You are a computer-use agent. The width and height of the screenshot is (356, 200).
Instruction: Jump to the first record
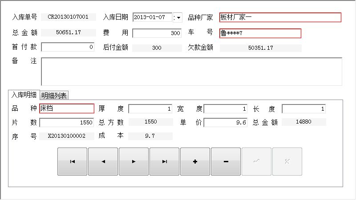pyautogui.click(x=73, y=162)
